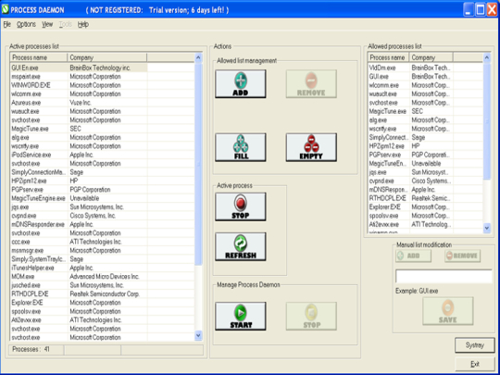Screen dimensions: 500x375
Task: Maximize the Process Daemon window
Action: (481, 9)
